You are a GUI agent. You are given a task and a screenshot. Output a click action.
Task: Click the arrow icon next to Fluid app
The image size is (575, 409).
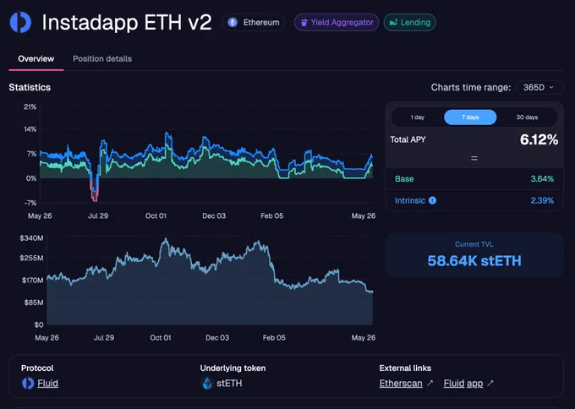pyautogui.click(x=490, y=384)
